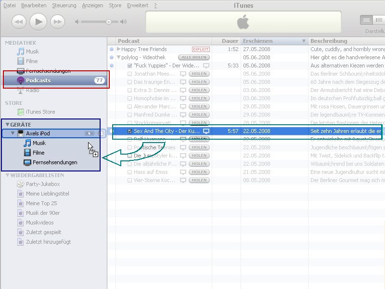Screen dimensions: 385x289
Task: Switch to list view display button
Action: click(366, 20)
